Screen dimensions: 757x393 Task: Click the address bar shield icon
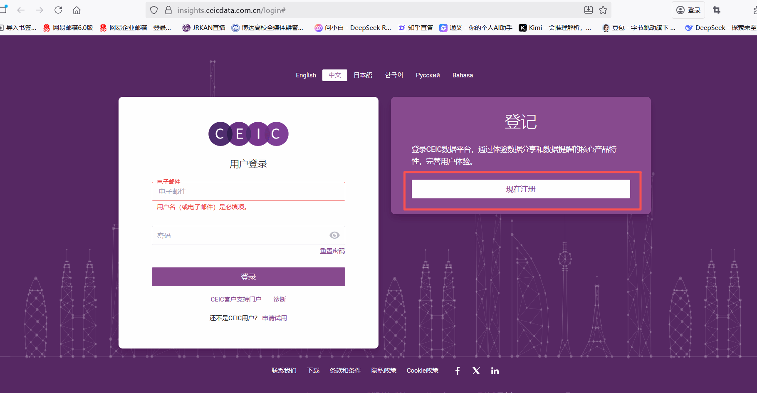tap(154, 10)
